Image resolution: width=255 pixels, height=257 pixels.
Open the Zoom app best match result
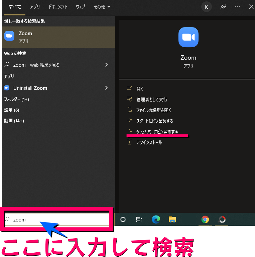(58, 37)
